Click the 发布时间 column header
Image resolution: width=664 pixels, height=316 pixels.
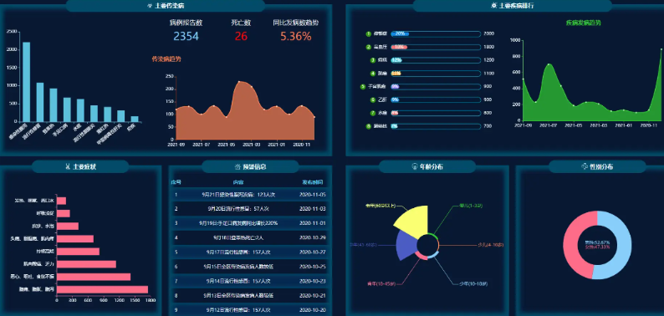tap(313, 182)
